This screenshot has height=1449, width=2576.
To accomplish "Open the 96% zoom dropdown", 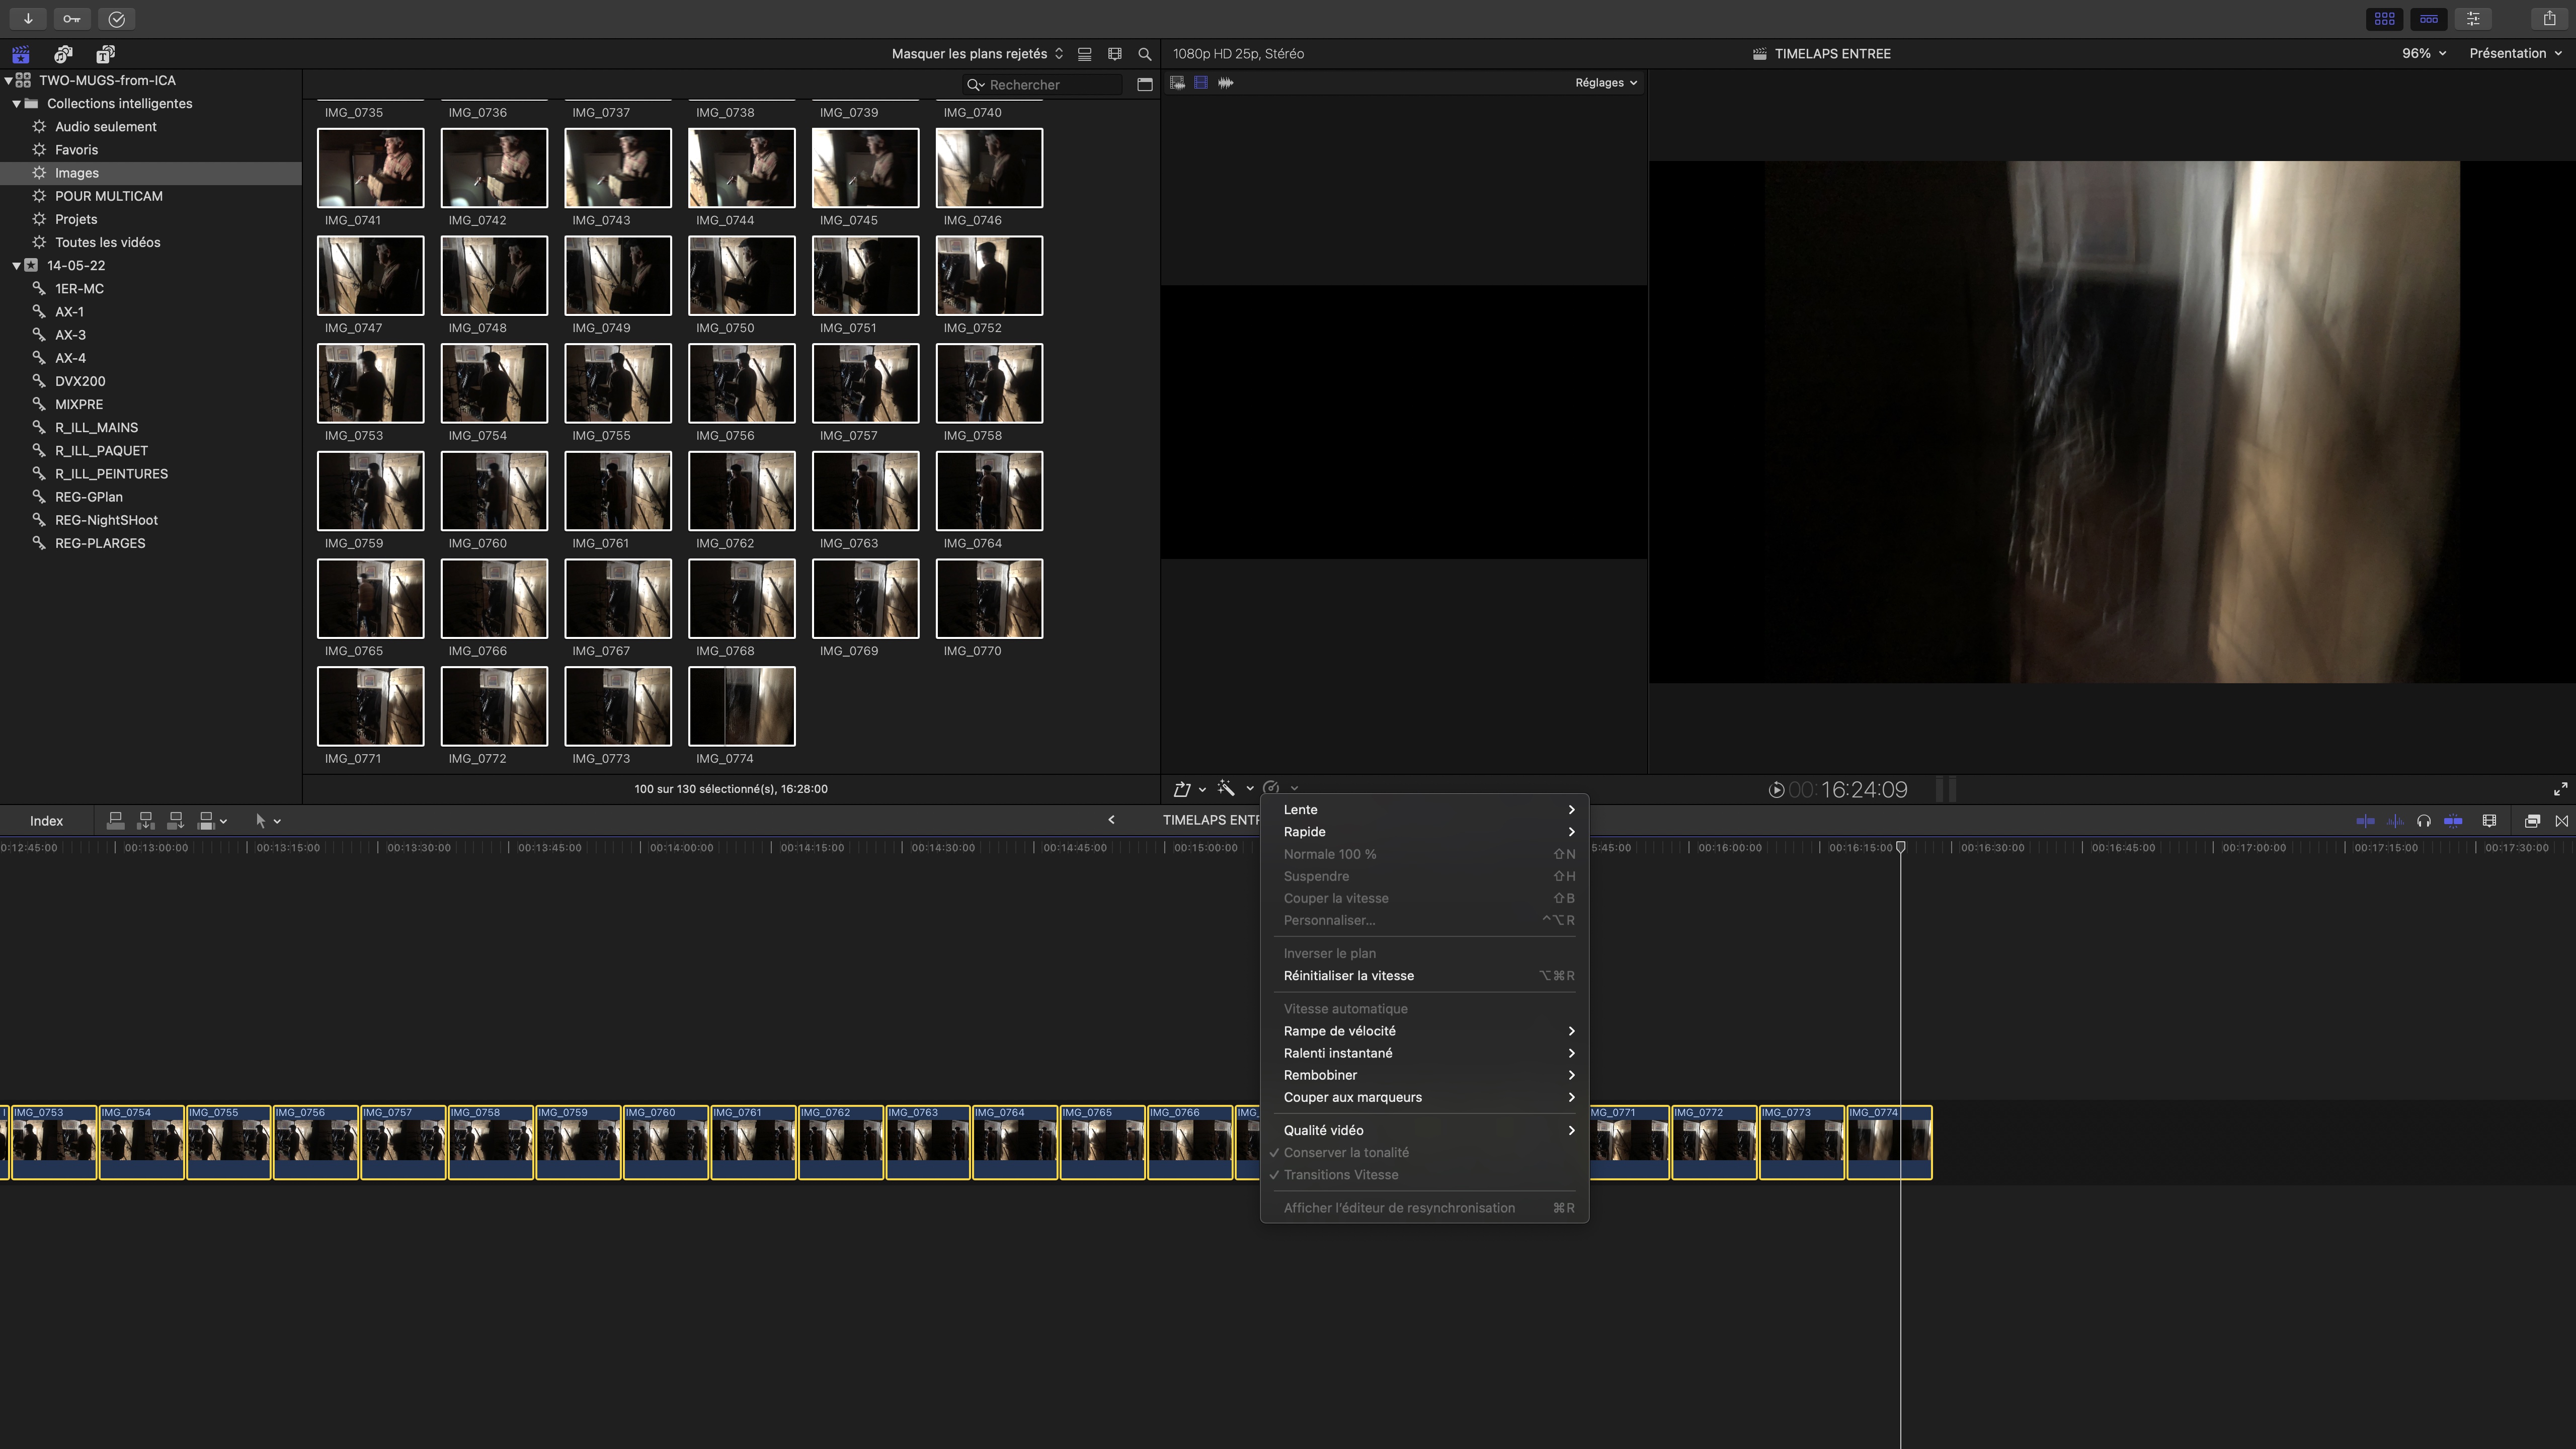I will pos(2423,54).
